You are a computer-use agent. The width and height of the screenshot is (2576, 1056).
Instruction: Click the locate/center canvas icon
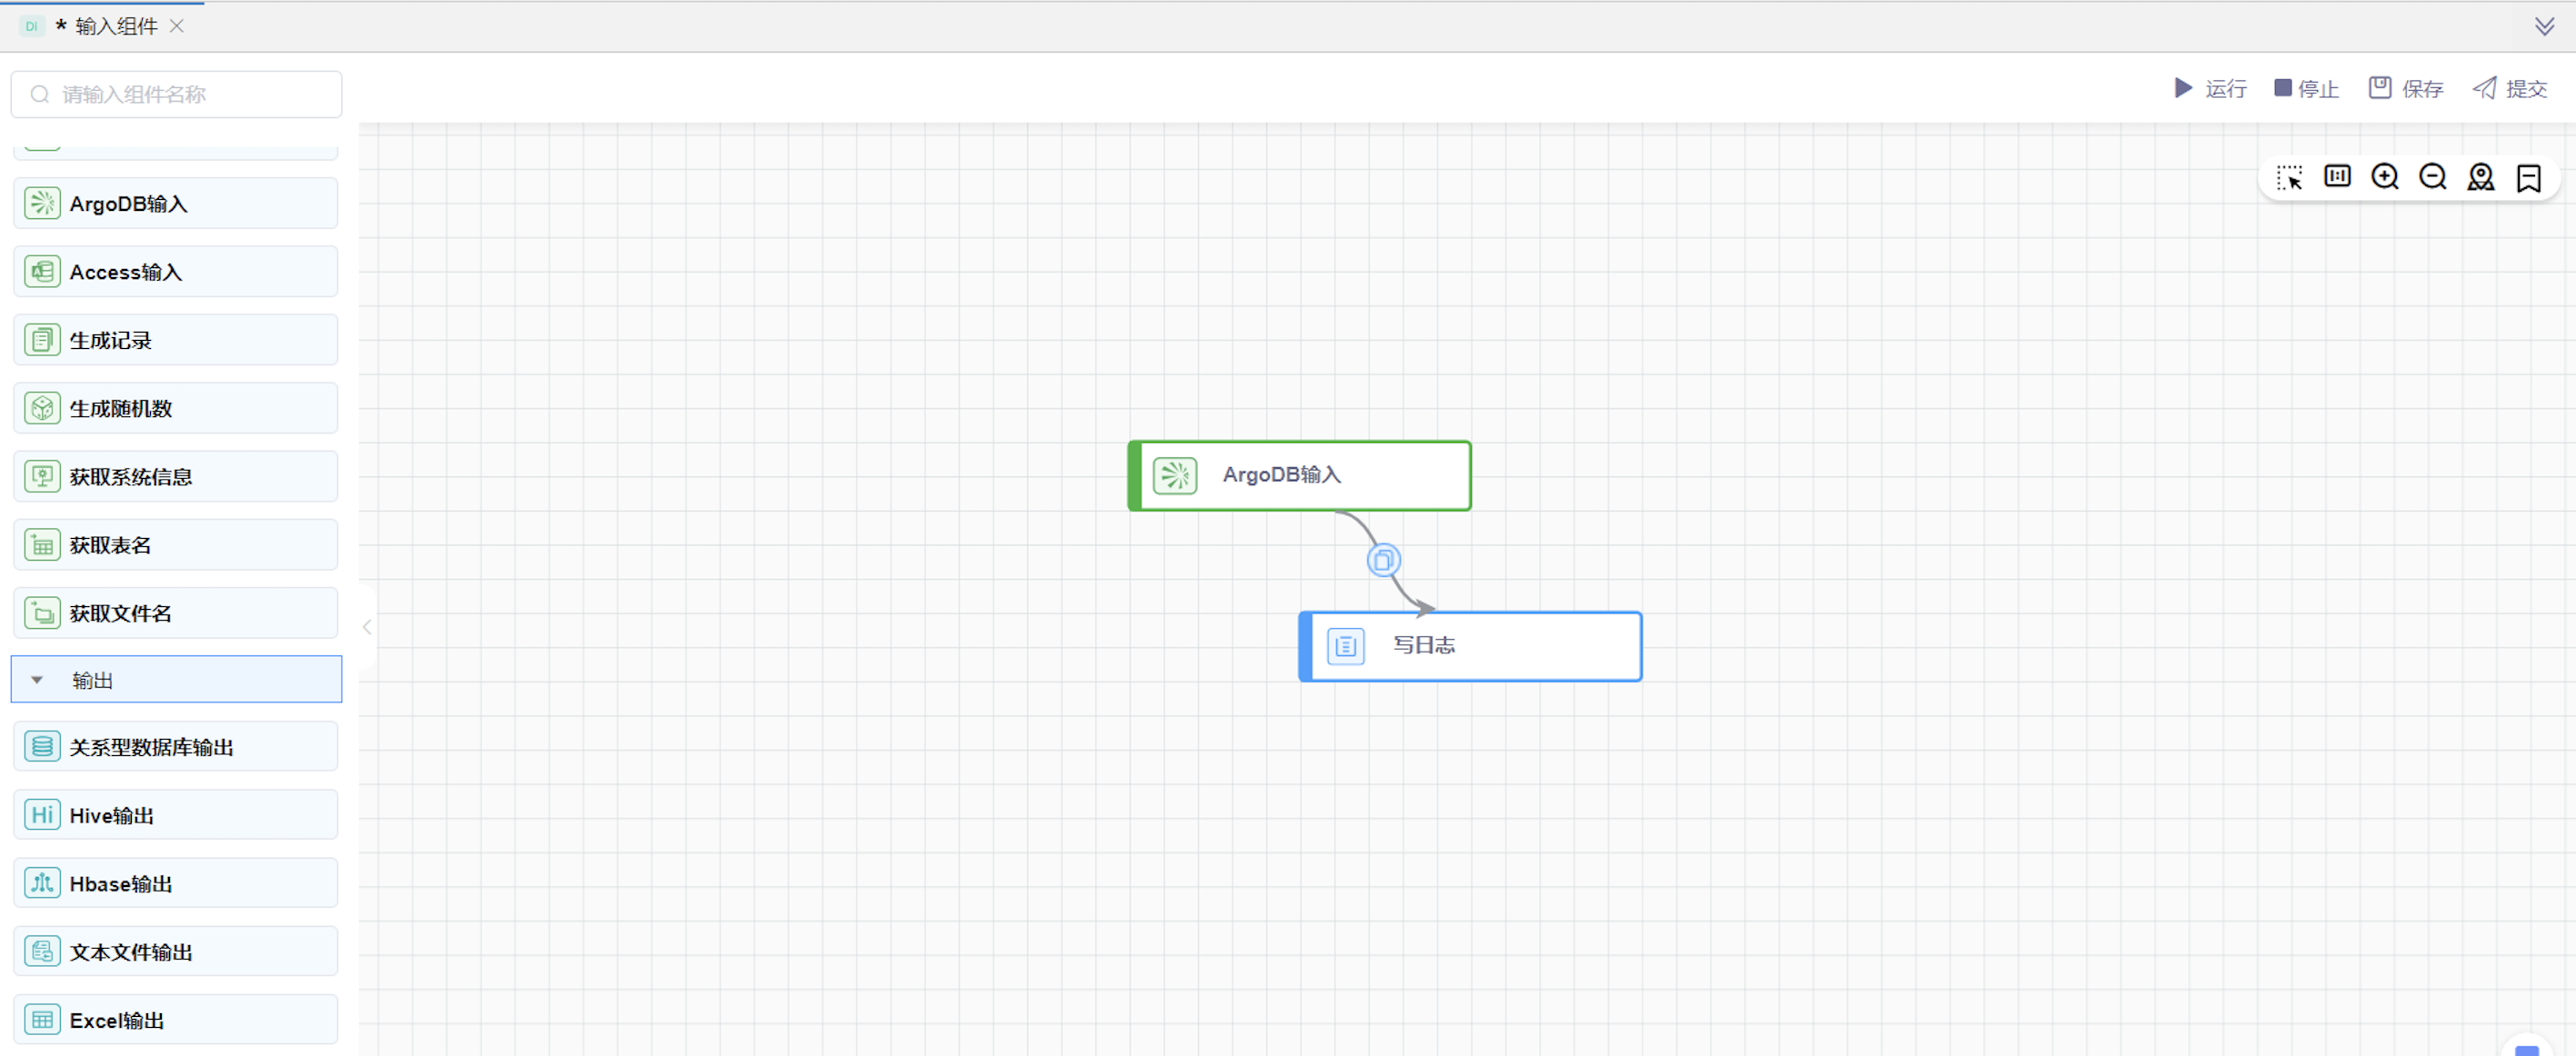pos(2481,177)
